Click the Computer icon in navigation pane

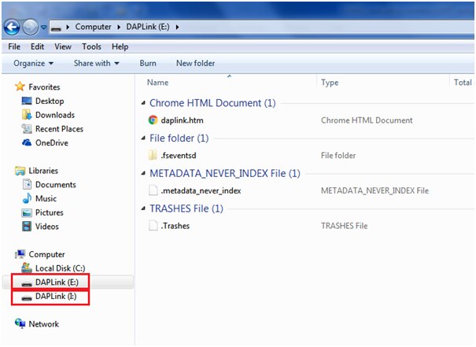coord(20,254)
